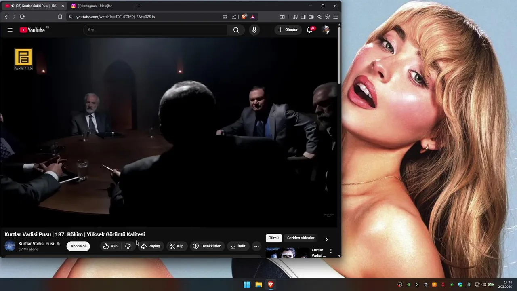Viewport: 517px width, 291px height.
Task: Click the share page icon in address bar
Action: 234,17
